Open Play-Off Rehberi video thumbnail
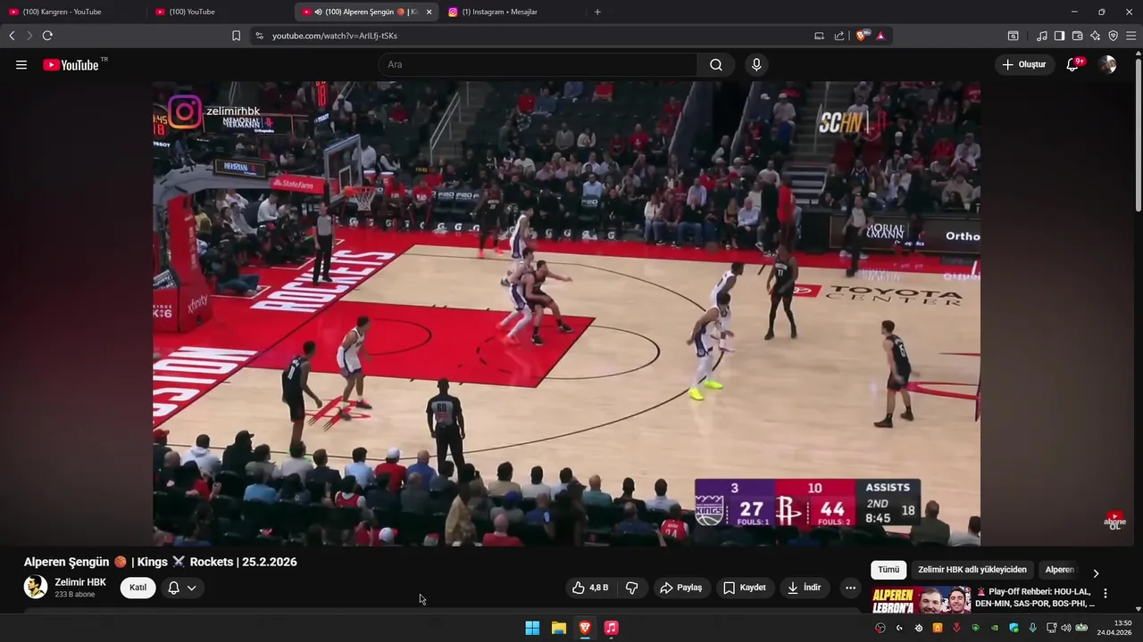This screenshot has height=642, width=1143. pyautogui.click(x=922, y=600)
